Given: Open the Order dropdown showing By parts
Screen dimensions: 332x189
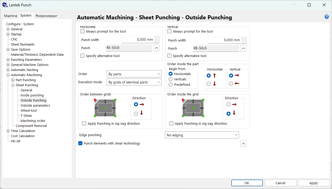Looking at the screenshot, I should (134, 74).
